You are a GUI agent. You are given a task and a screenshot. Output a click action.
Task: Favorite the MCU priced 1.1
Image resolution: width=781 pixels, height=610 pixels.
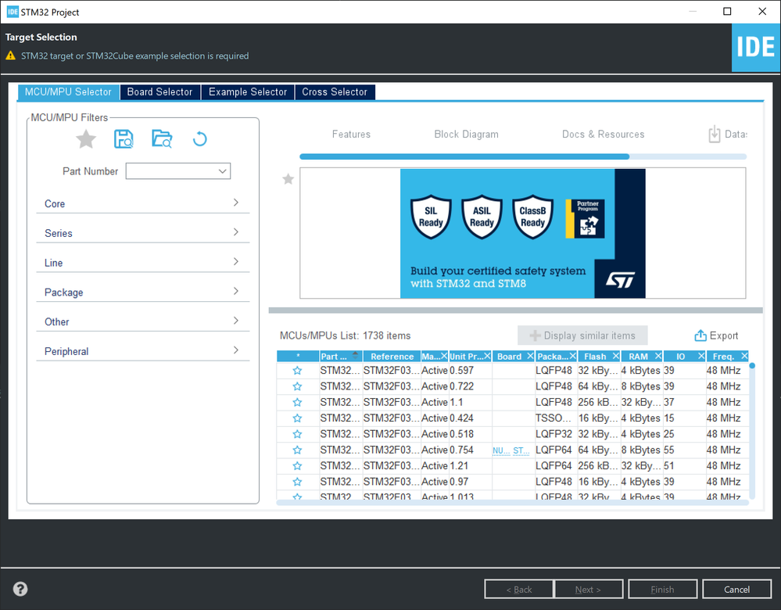[297, 402]
